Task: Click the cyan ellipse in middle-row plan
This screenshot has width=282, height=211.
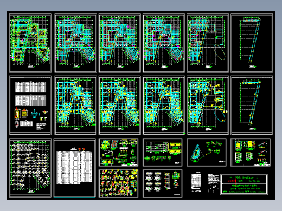Action: coord(220,115)
